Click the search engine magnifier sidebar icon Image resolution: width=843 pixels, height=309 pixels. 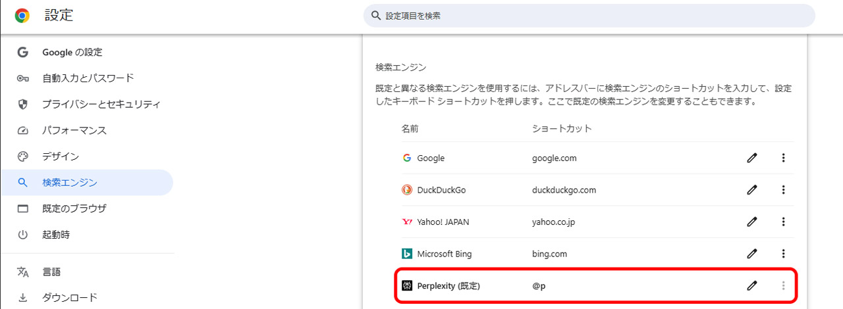point(23,183)
